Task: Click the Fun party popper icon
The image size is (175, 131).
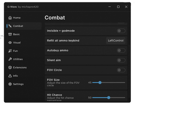Action: click(10, 51)
